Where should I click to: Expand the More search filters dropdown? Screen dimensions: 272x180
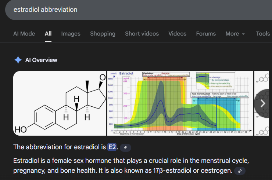point(235,34)
